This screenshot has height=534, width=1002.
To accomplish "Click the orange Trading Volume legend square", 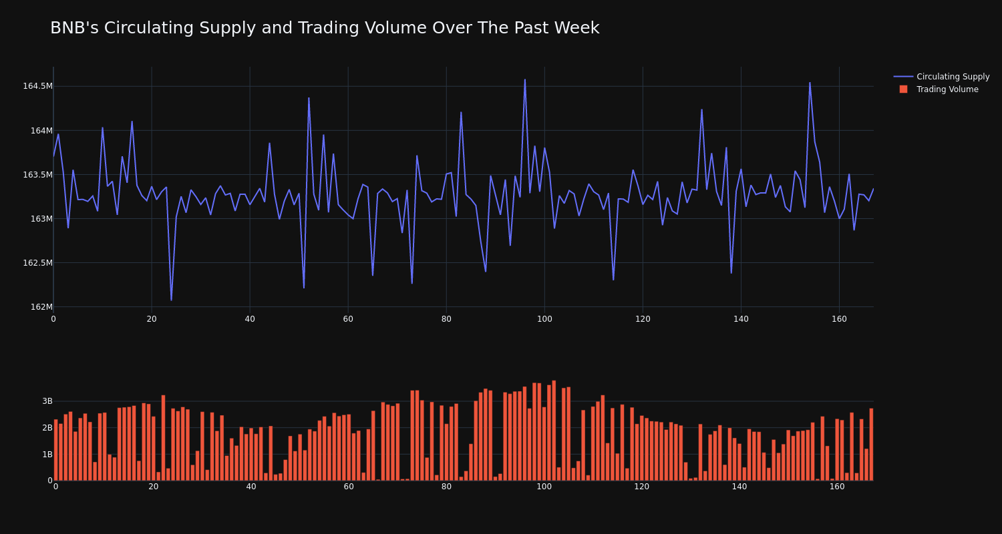I will [x=903, y=89].
